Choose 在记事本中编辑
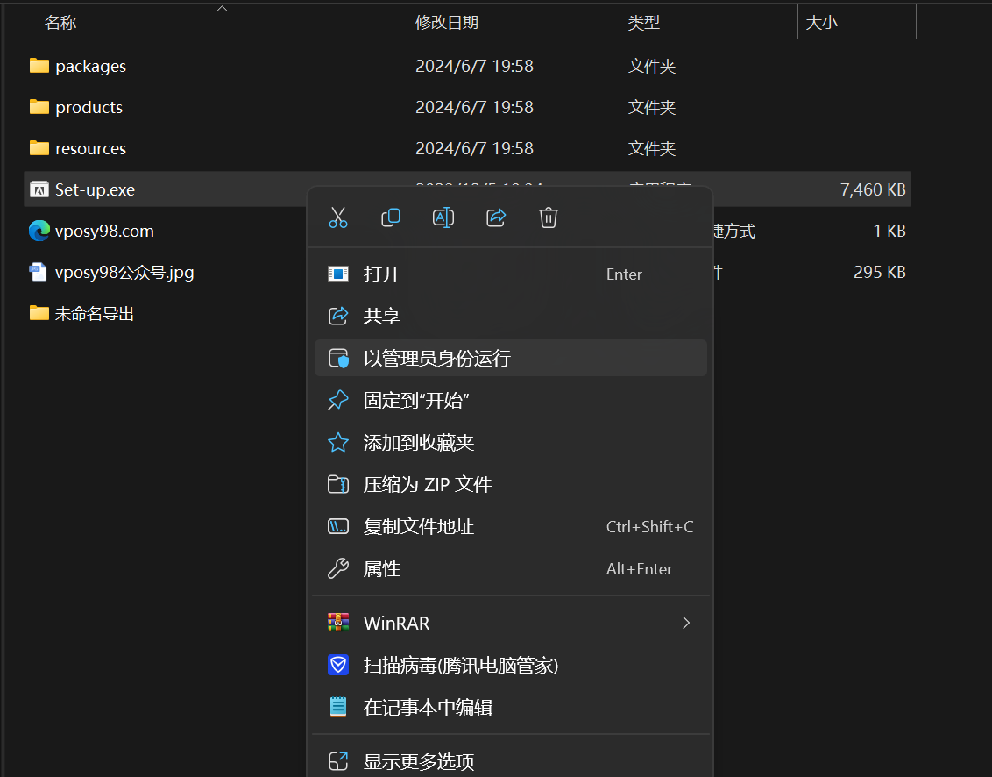The height and width of the screenshot is (777, 992). [x=428, y=708]
